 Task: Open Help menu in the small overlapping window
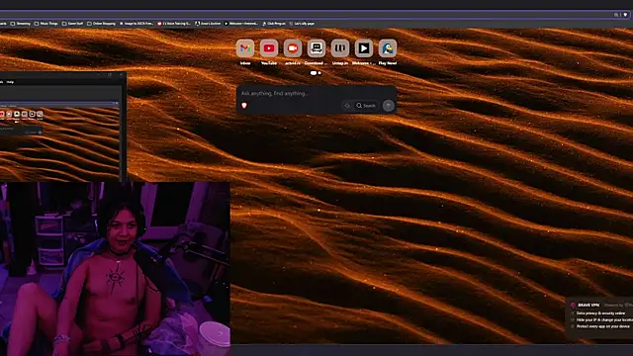point(10,82)
